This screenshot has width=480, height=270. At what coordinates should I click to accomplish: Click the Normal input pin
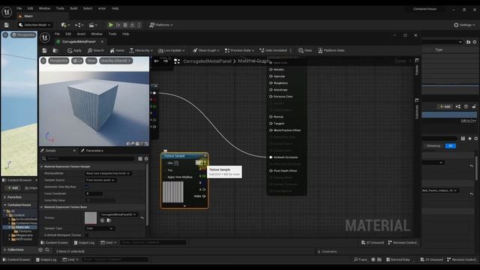pyautogui.click(x=271, y=117)
